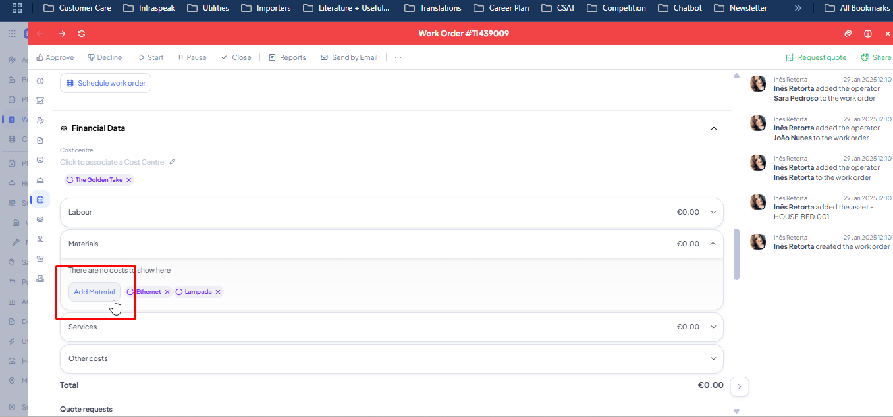This screenshot has height=417, width=893.
Task: Open the service bell icon in side nav
Action: [40, 180]
